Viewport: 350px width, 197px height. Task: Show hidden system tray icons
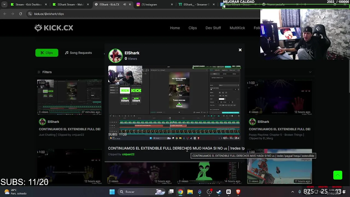coord(293,192)
